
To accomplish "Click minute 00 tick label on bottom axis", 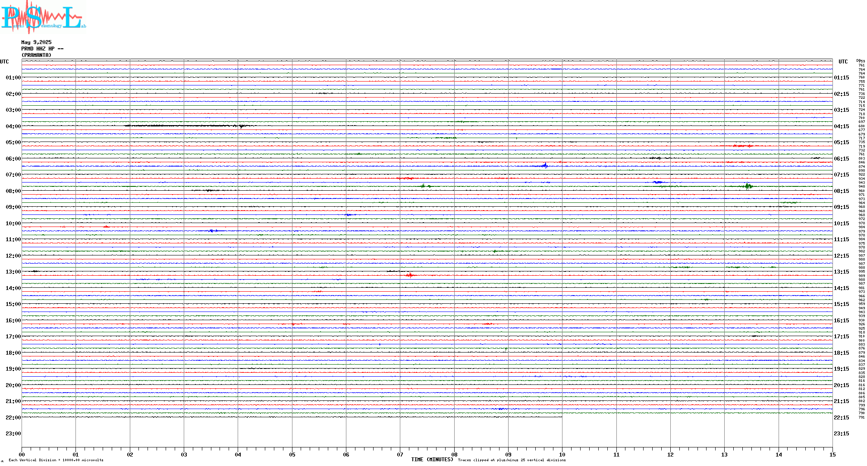I will [22, 454].
